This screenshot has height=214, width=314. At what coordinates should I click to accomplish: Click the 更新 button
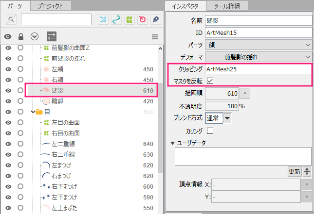295,171
